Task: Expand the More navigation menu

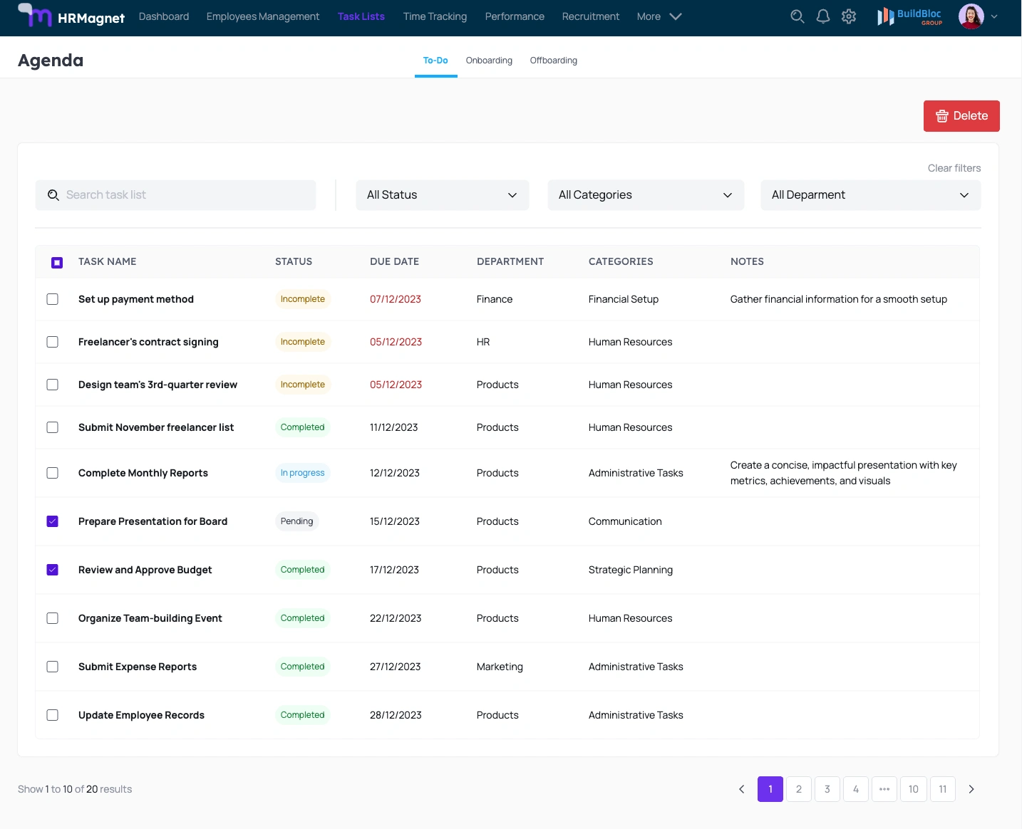Action: (x=659, y=16)
